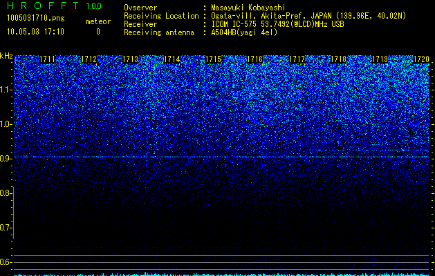The width and height of the screenshot is (435, 276).
Task: Click the 1720 time marker
Action: tap(421, 59)
